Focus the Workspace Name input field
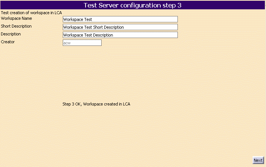The image size is (266, 167). (x=120, y=19)
